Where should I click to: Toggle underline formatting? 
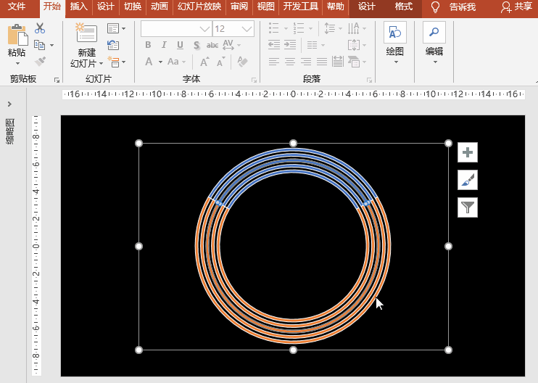click(x=180, y=45)
